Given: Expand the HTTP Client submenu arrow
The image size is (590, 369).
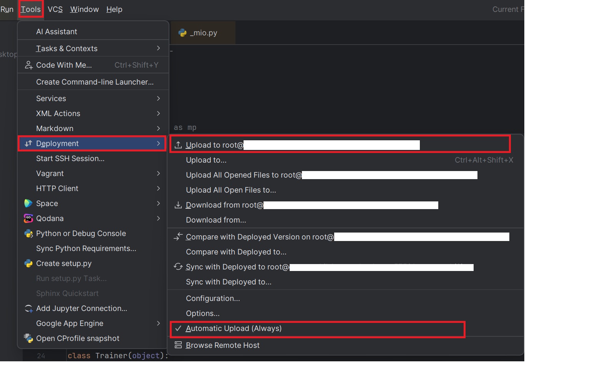Looking at the screenshot, I should point(158,189).
